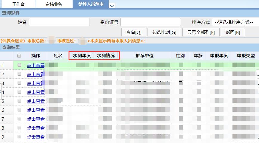The image size is (259, 143).
Task: Switch to the 工作台 tab
Action: [x=18, y=4]
